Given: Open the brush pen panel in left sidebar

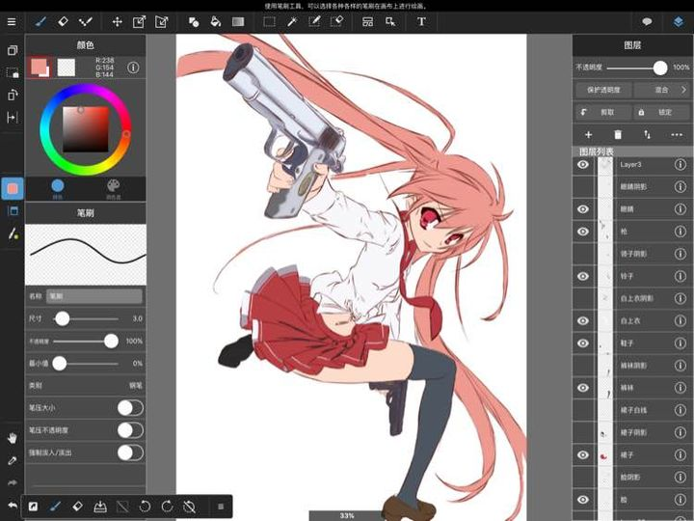Looking at the screenshot, I should click(13, 233).
